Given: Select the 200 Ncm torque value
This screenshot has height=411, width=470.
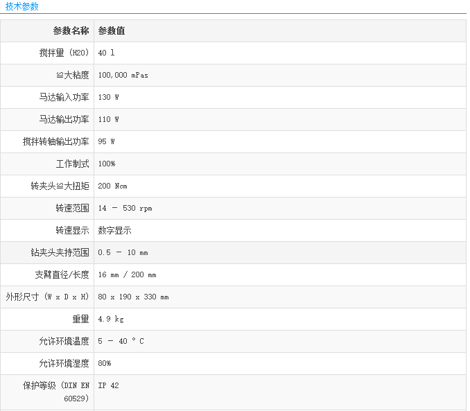Looking at the screenshot, I should click(113, 186).
